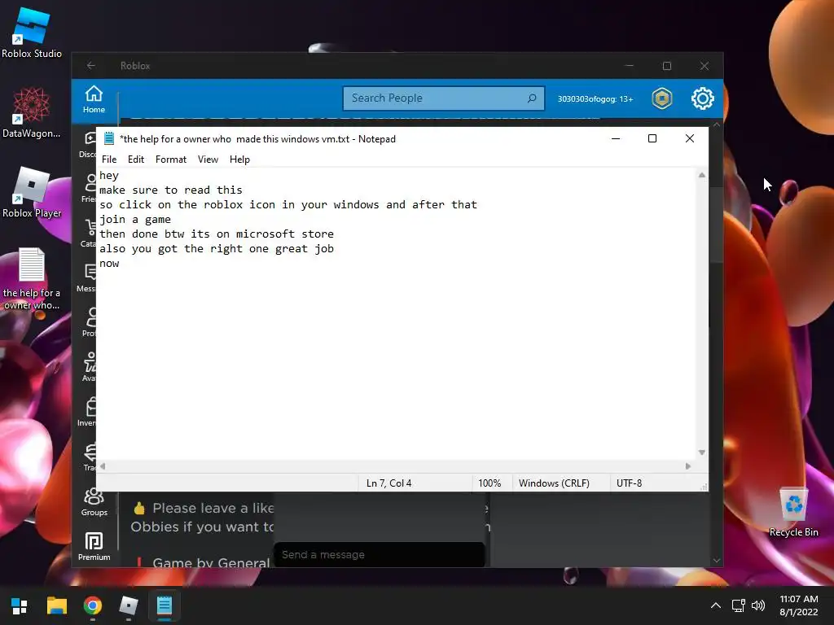834x625 pixels.
Task: Click Notepad vertical scrollbar up arrow
Action: coord(701,175)
